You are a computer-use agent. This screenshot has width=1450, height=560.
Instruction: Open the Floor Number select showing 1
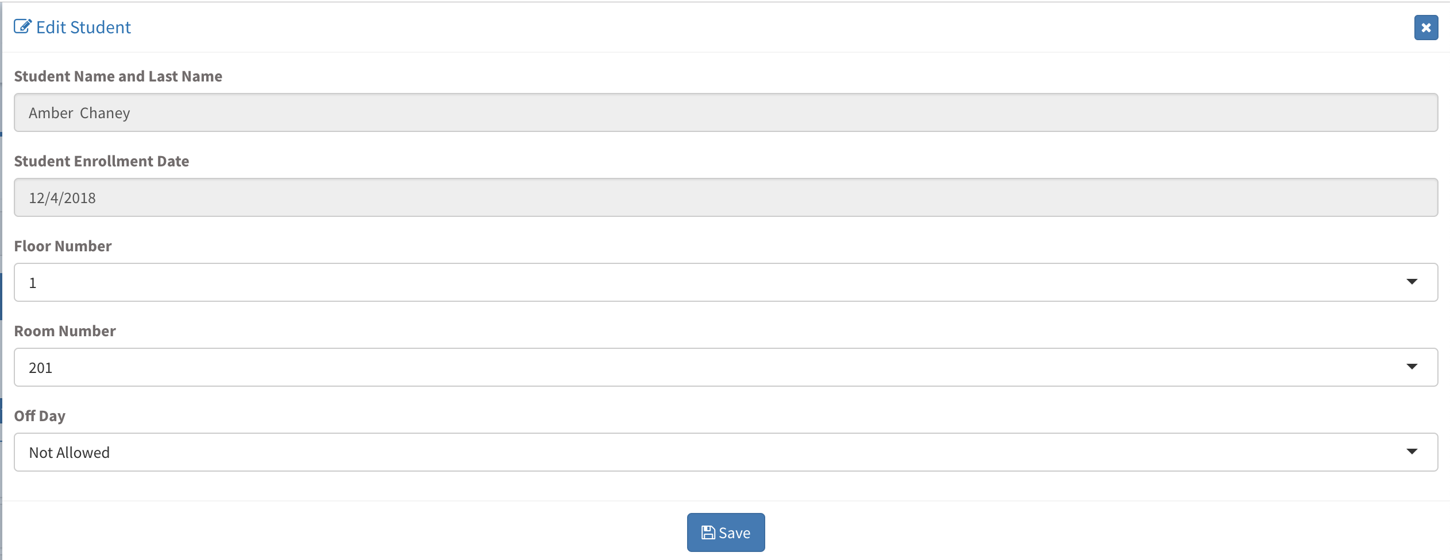[726, 282]
